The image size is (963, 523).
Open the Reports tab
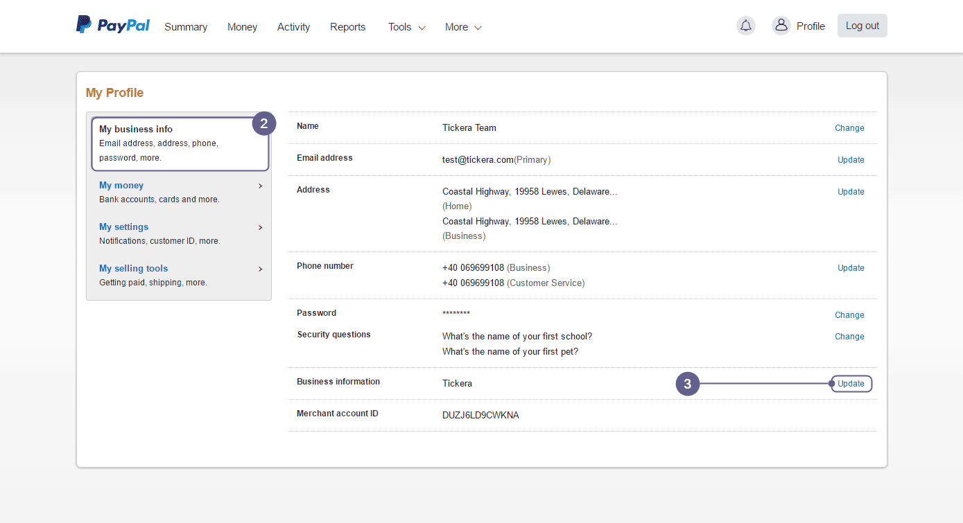347,27
